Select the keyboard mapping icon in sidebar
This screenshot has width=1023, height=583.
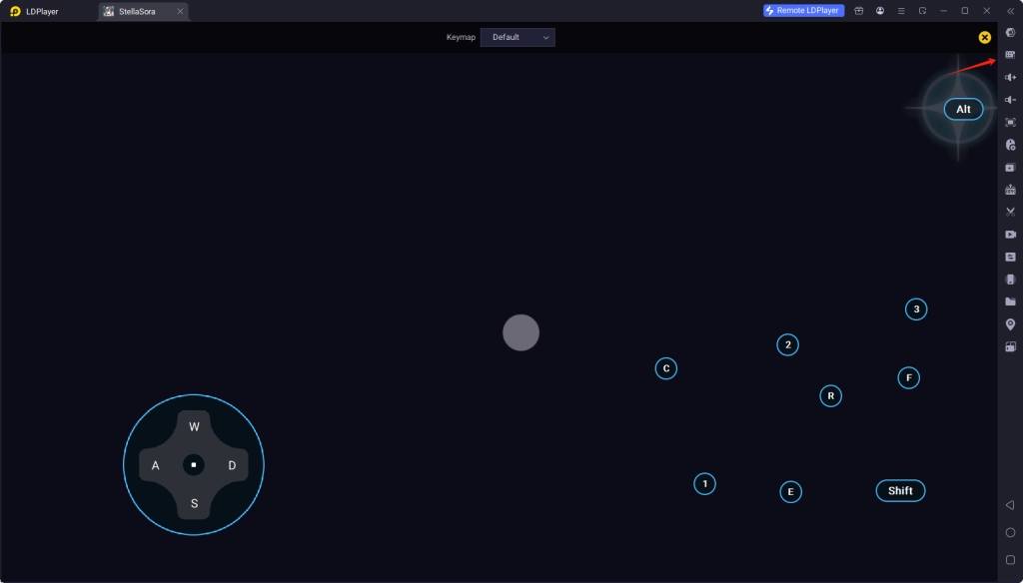tap(1009, 55)
